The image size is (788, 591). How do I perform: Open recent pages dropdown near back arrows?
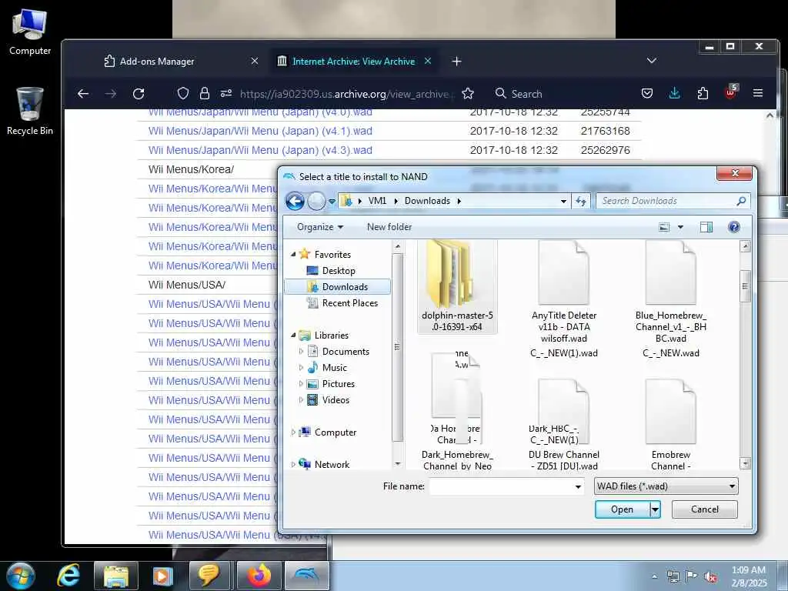(x=332, y=202)
